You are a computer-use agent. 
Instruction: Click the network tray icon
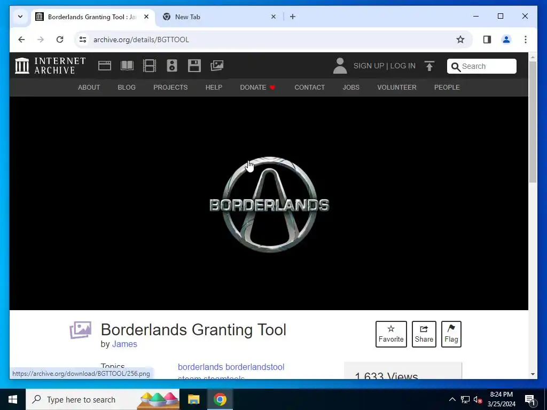[x=465, y=399]
